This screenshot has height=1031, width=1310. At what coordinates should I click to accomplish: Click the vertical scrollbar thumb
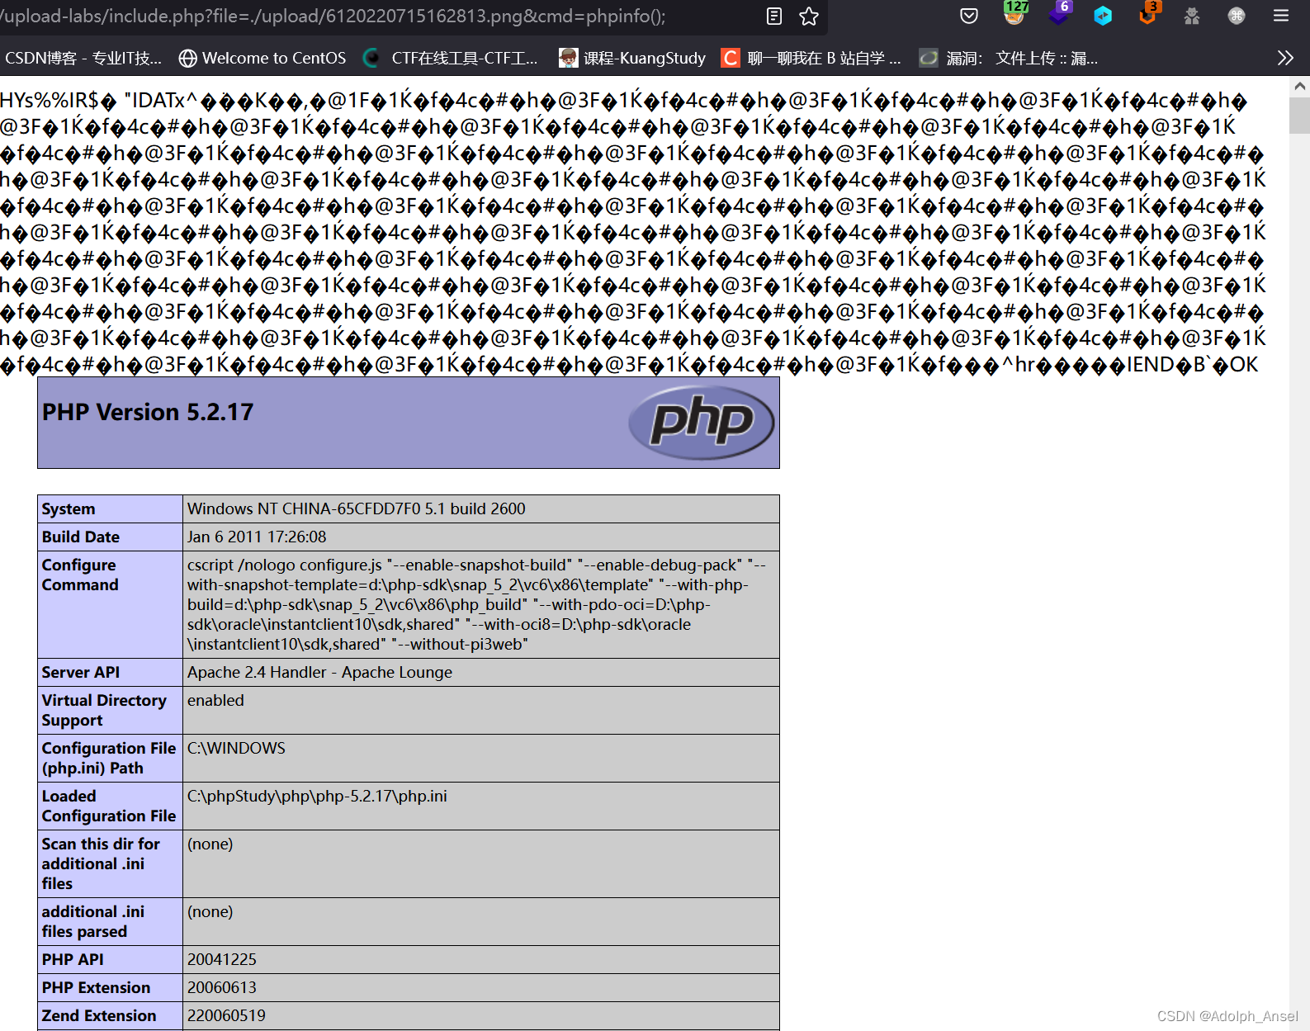pos(1299,114)
